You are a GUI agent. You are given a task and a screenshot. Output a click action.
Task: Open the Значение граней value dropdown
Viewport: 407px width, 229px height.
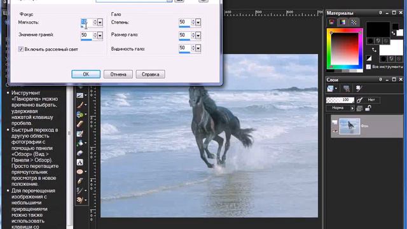point(100,36)
